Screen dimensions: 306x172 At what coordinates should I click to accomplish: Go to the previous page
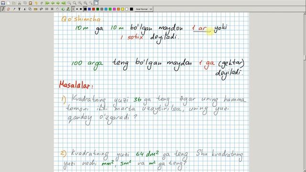[x=53, y=3]
